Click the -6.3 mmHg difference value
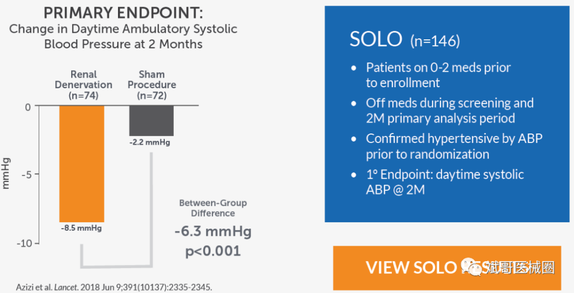 pyautogui.click(x=213, y=232)
